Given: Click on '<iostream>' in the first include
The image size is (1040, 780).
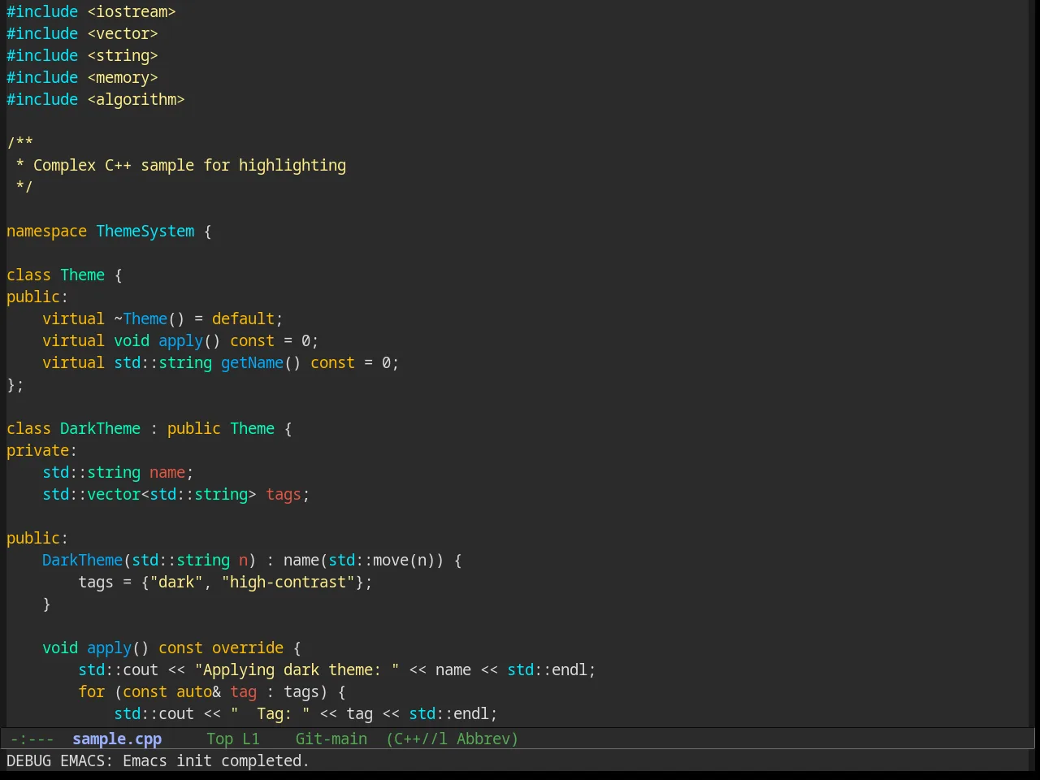Looking at the screenshot, I should [x=132, y=11].
